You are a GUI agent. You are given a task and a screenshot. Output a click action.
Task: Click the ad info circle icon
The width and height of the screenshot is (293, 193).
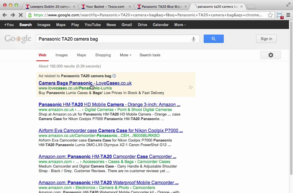pyautogui.click(x=114, y=76)
